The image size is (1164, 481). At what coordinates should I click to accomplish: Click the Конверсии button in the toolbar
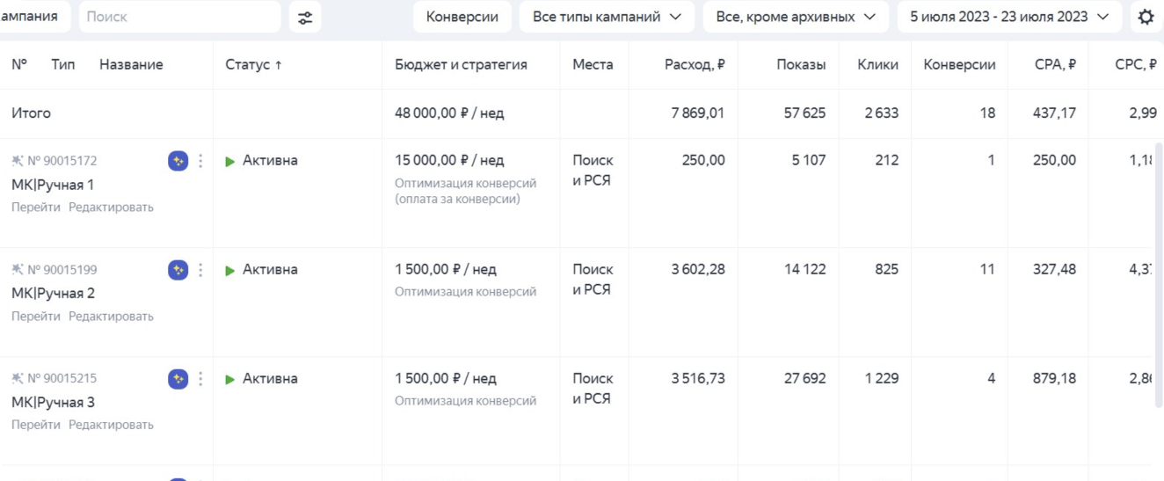coord(462,17)
